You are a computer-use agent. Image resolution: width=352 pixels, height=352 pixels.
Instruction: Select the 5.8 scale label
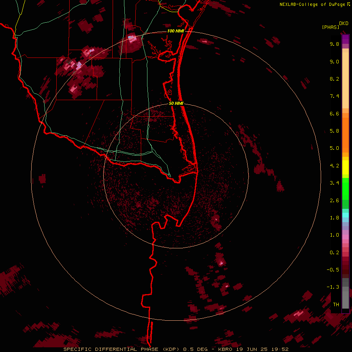[334, 131]
